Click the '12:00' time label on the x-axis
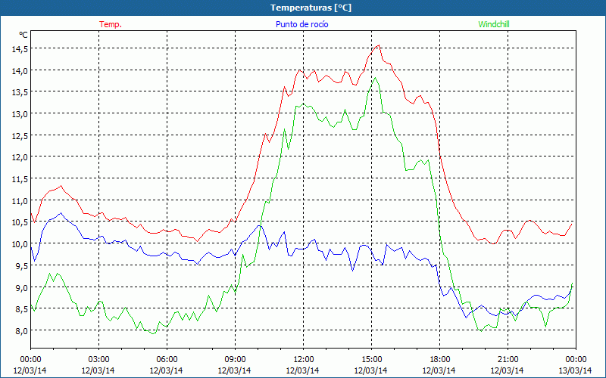Screen dimensions: 606x378 coord(303,360)
